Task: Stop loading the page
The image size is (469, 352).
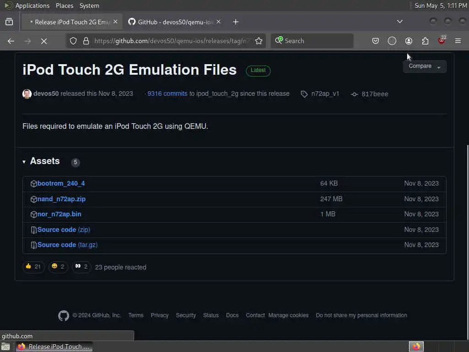Action: [44, 41]
